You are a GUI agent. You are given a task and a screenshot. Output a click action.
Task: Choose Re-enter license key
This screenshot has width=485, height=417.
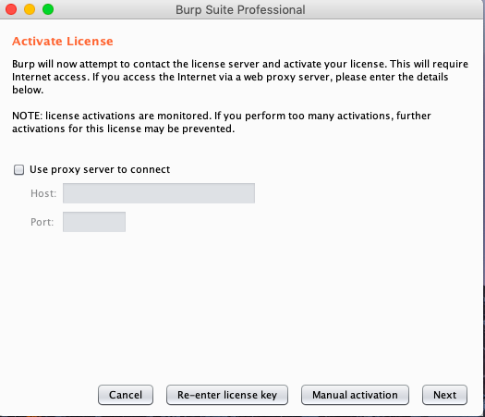click(x=227, y=395)
